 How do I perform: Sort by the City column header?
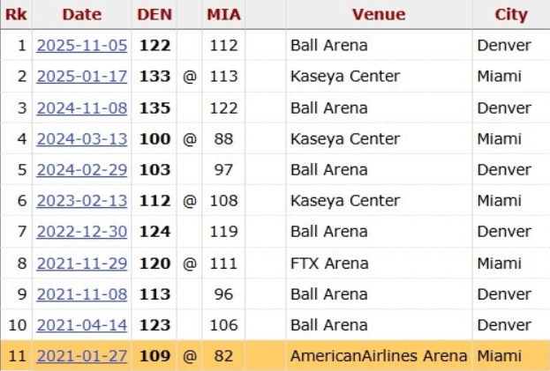point(510,14)
